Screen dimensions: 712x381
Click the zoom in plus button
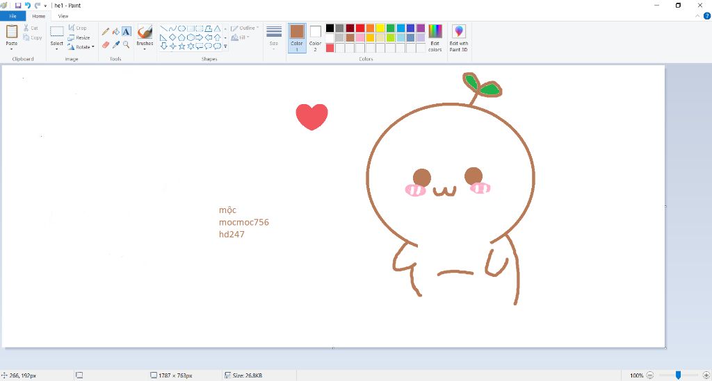pos(706,375)
